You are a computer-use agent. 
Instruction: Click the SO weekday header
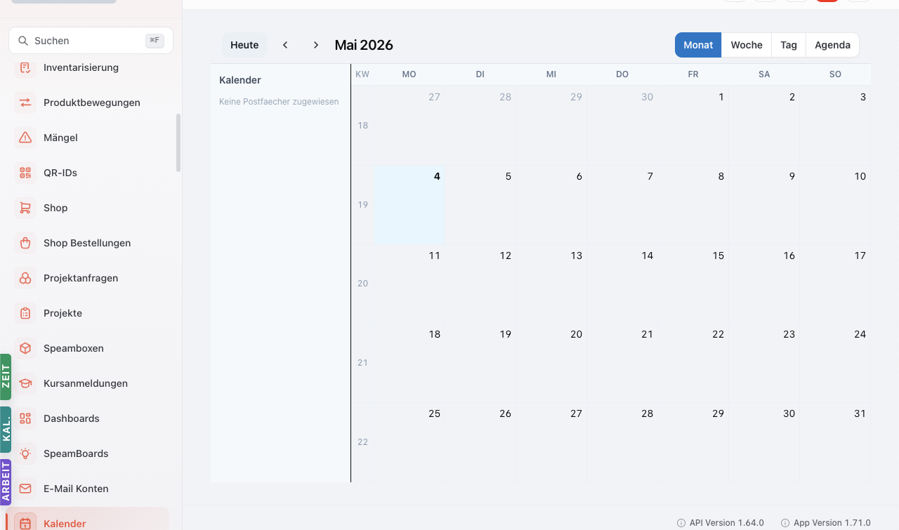pos(835,74)
